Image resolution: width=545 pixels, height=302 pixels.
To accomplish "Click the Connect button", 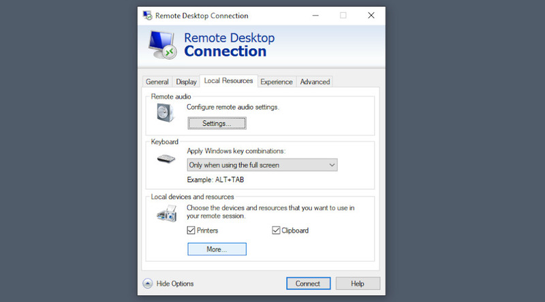I will pos(309,284).
